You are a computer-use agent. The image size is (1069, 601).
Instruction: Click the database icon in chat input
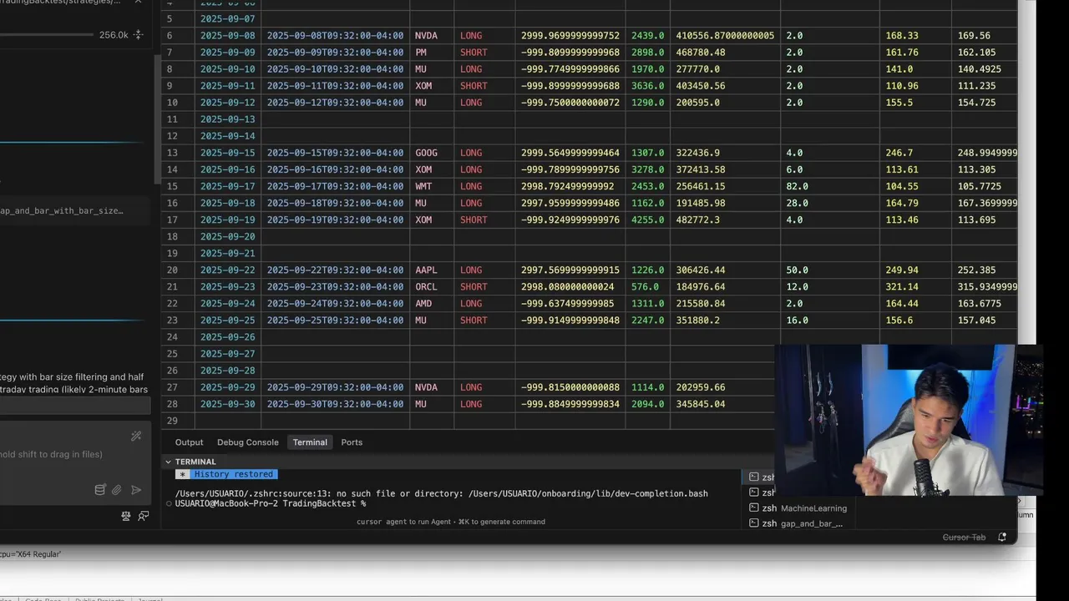click(100, 490)
